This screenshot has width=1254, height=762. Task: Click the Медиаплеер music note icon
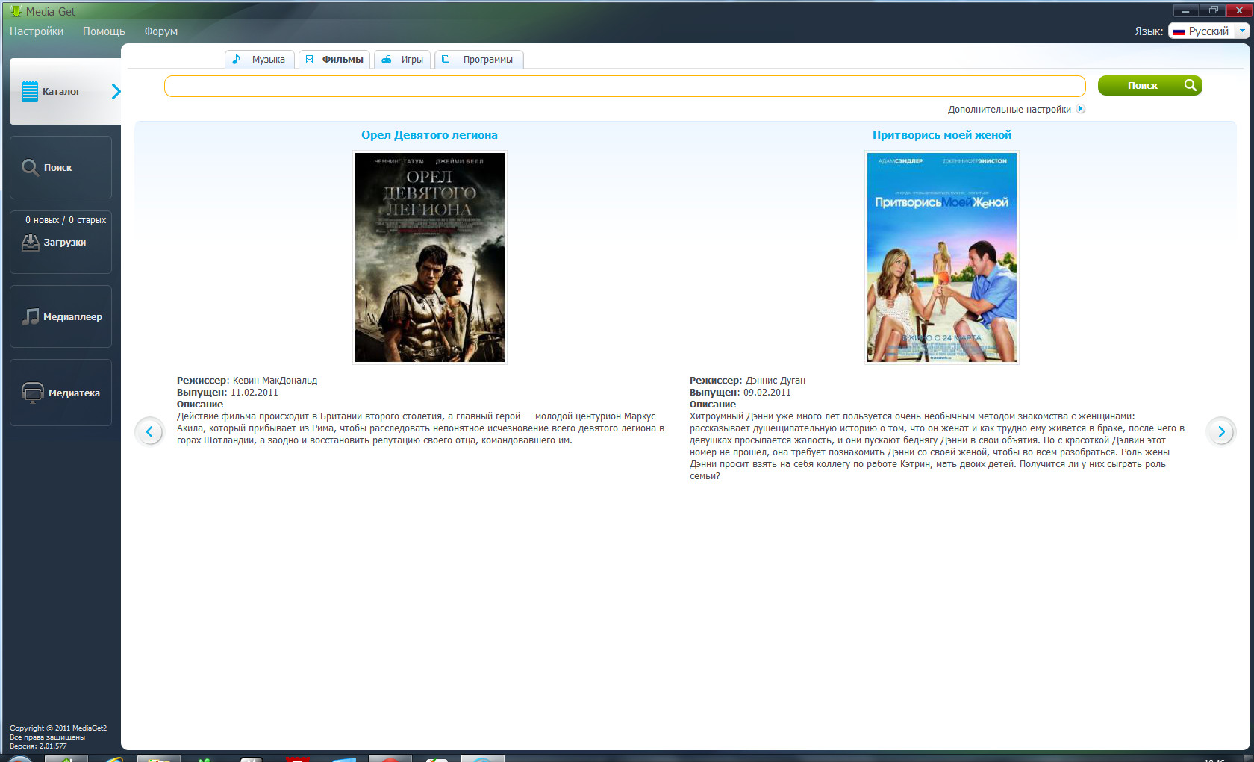30,316
